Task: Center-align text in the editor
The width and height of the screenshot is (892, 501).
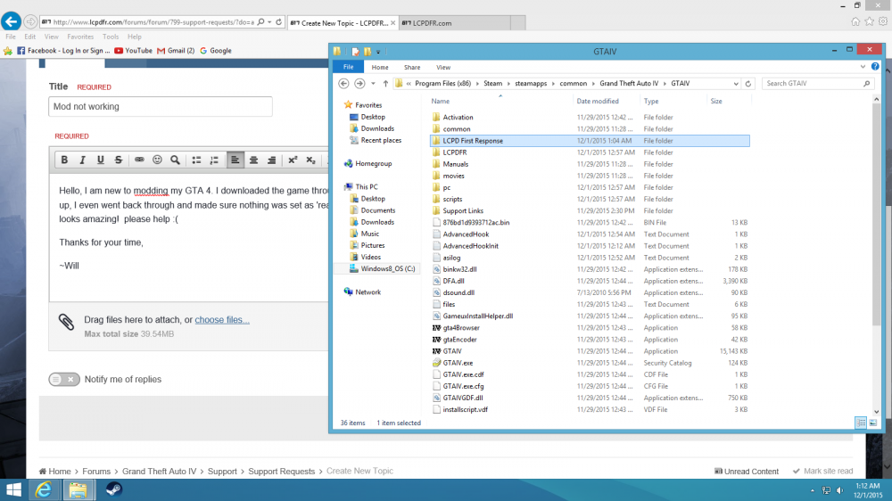Action: (x=253, y=160)
